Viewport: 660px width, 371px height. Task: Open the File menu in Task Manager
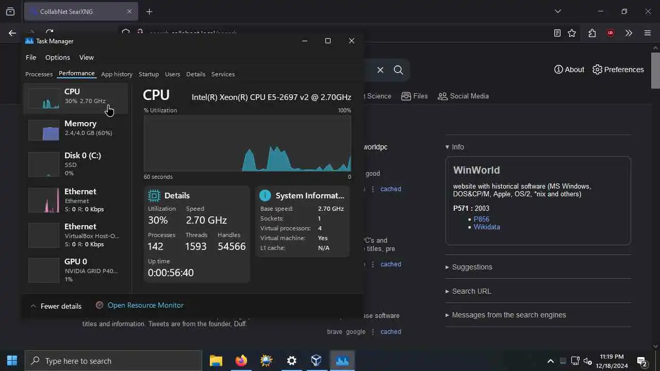(31, 57)
